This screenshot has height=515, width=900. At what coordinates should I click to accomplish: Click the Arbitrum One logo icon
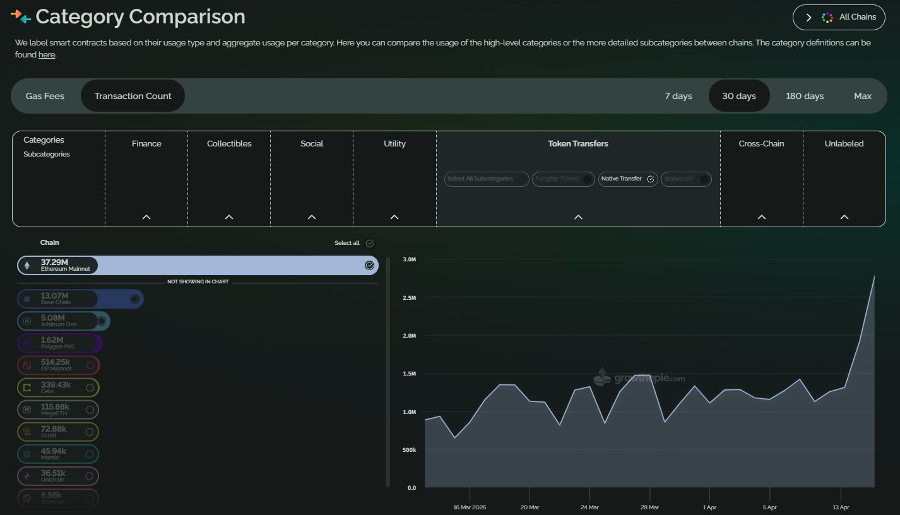(27, 321)
